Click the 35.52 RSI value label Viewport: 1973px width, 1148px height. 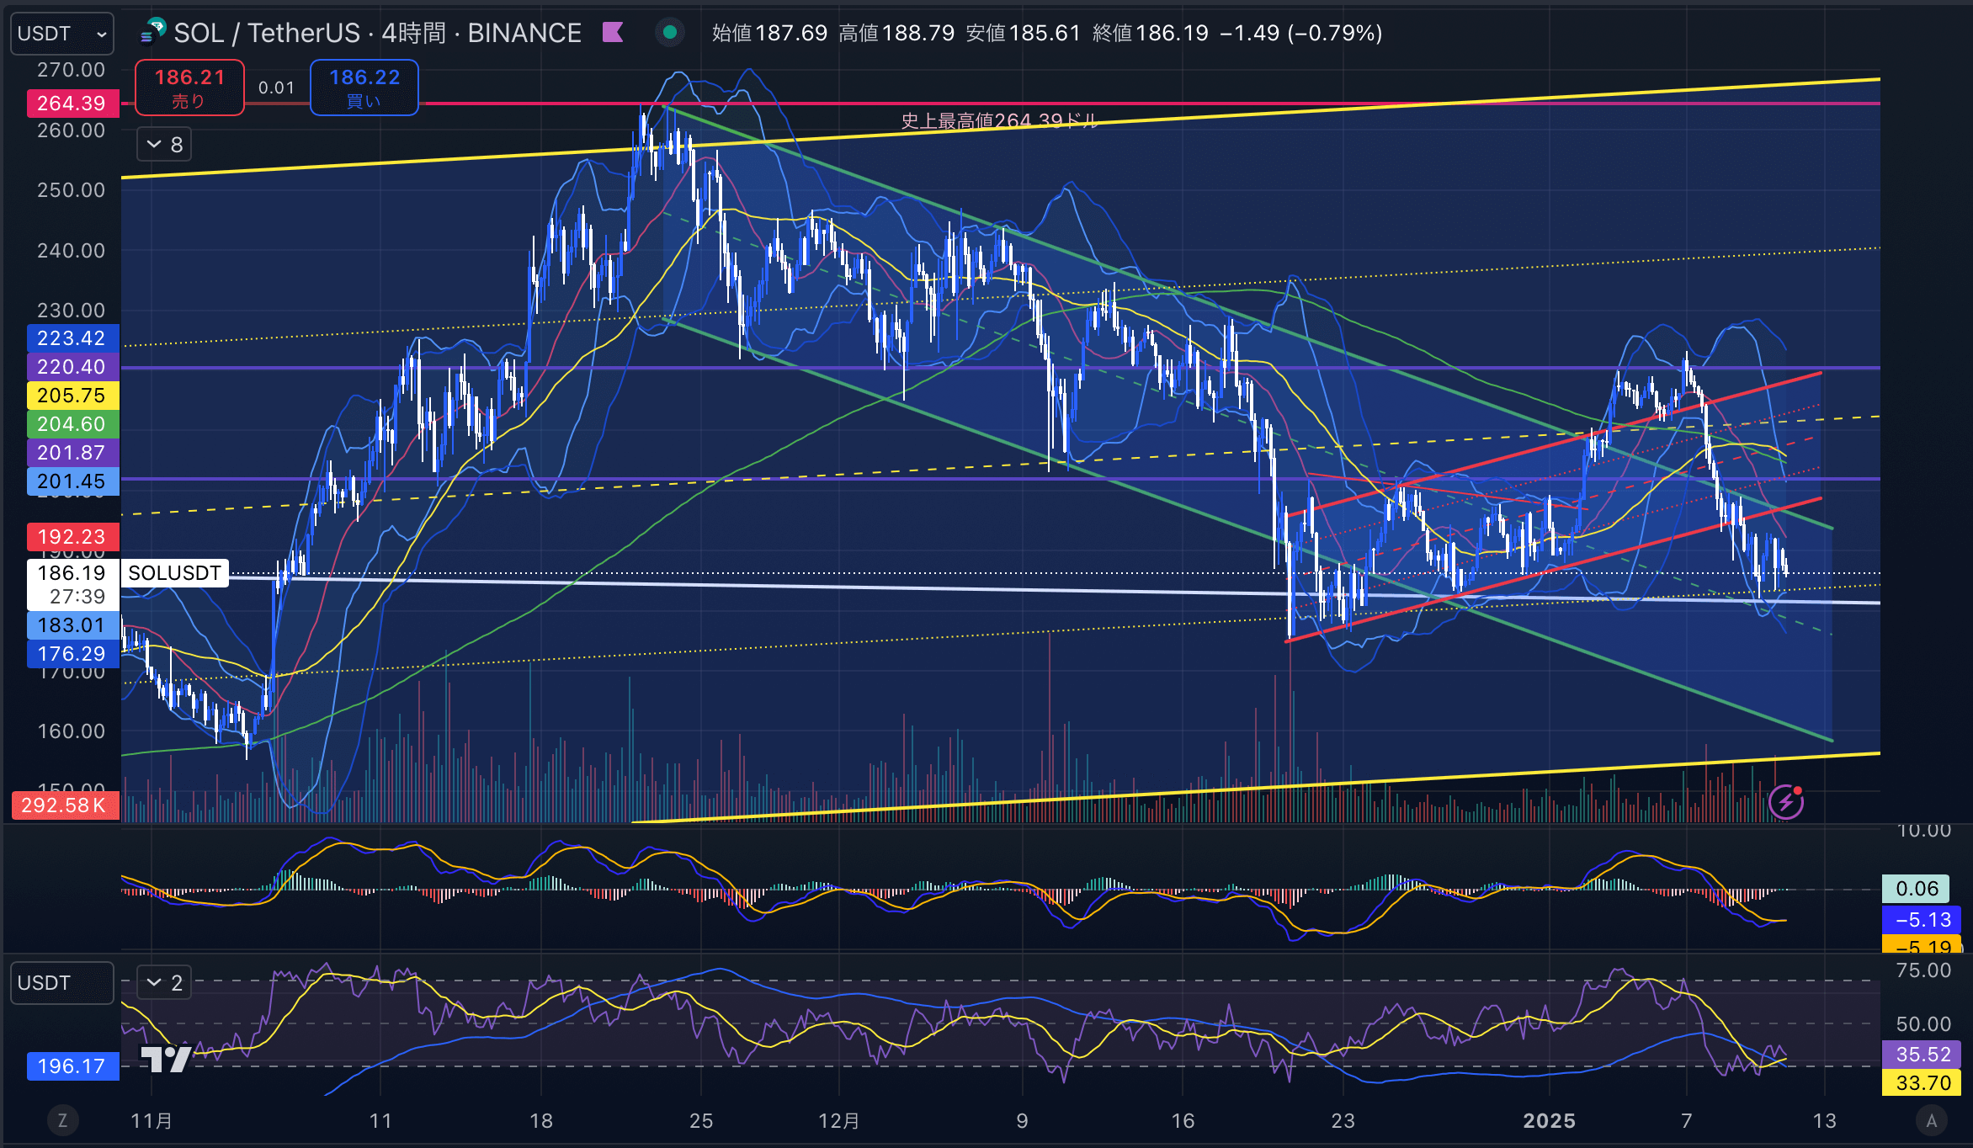pyautogui.click(x=1922, y=1054)
